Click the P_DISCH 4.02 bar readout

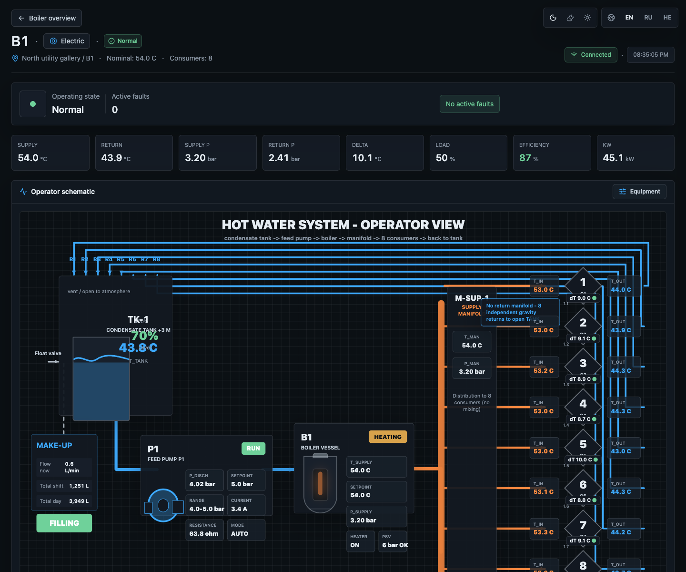[204, 480]
